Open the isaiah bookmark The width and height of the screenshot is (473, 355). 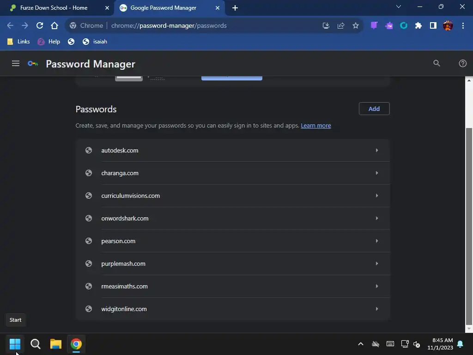(95, 42)
